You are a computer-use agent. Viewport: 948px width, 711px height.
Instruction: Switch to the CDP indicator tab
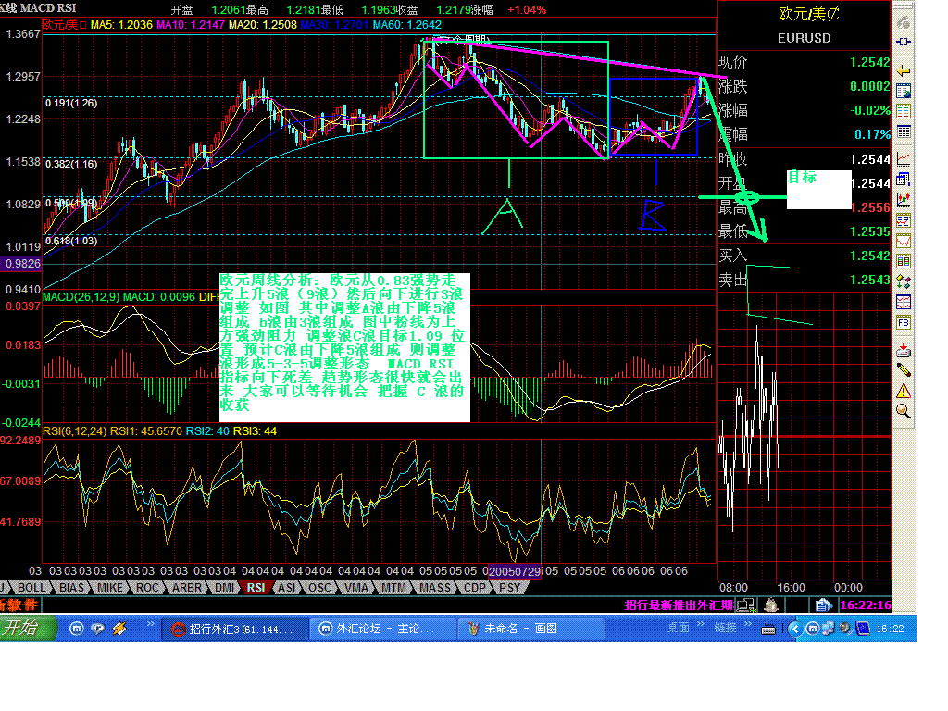click(475, 588)
